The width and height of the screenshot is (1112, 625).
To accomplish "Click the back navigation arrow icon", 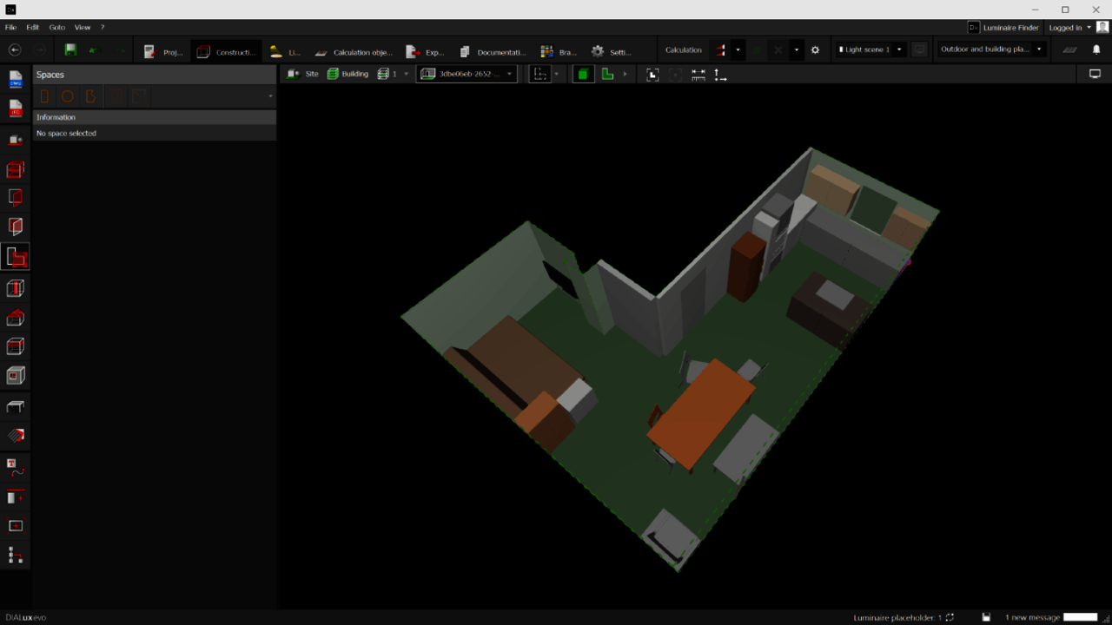I will coord(15,50).
